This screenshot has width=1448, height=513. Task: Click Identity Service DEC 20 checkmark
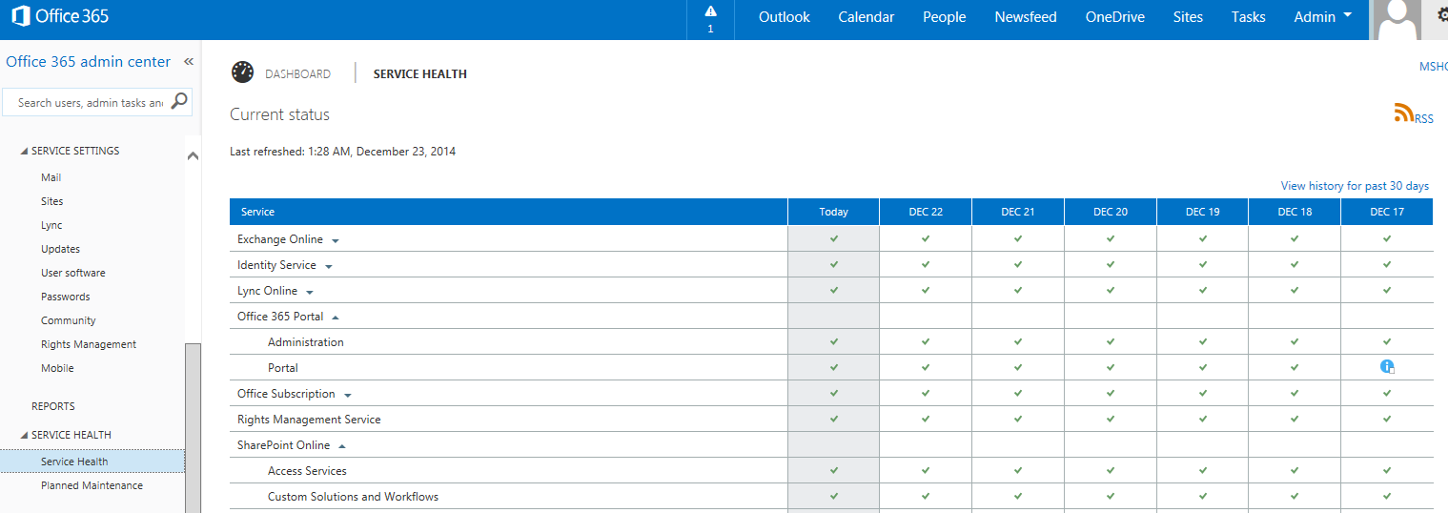1111,264
